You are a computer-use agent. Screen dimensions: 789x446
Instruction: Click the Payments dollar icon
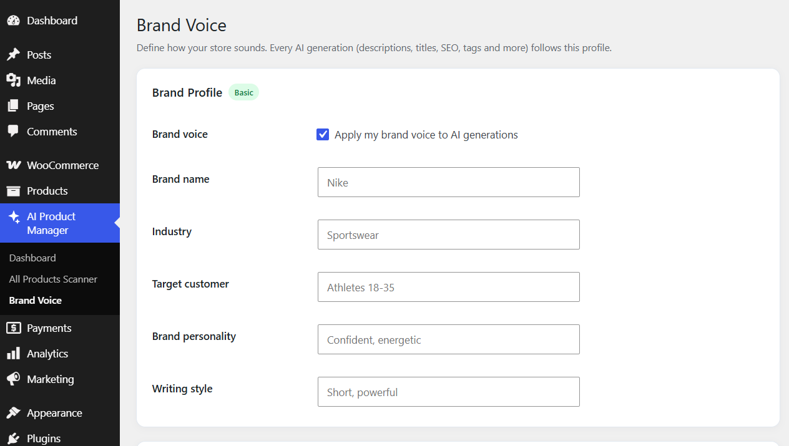[13, 328]
